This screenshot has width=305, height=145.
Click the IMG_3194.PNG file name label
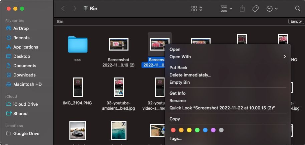point(77,103)
